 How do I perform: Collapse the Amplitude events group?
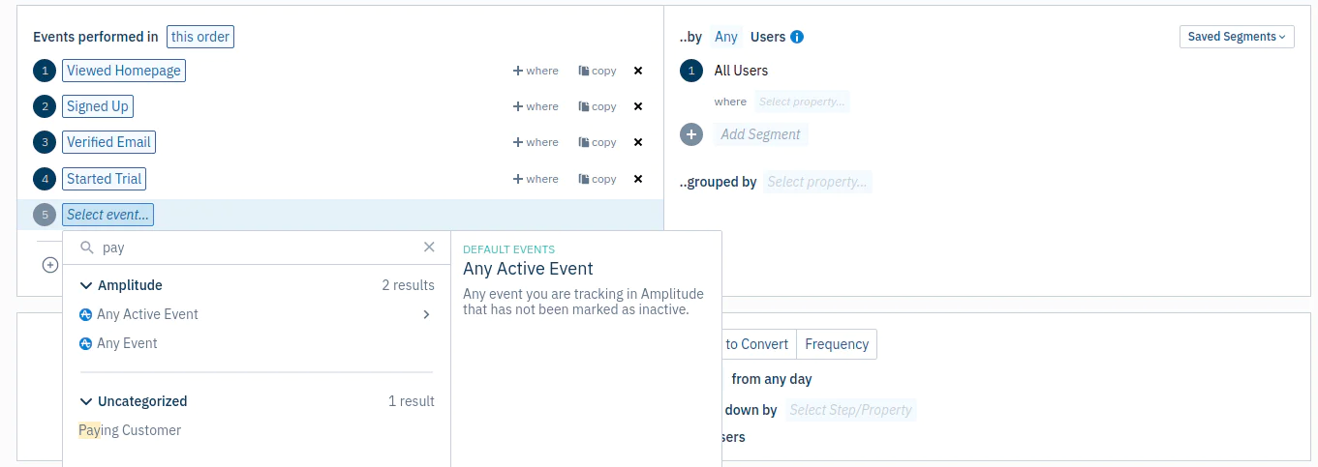tap(87, 285)
